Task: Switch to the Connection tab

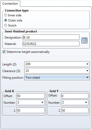Action: coord(10,4)
